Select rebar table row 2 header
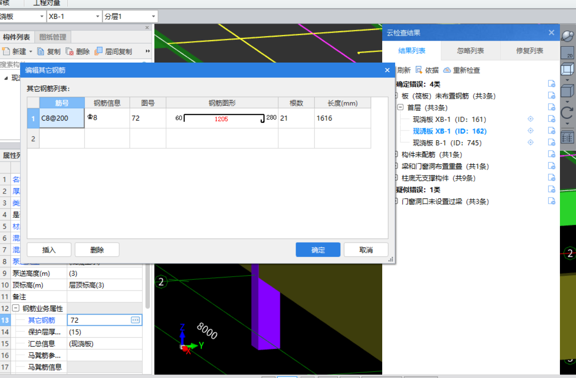The height and width of the screenshot is (378, 576). point(33,139)
